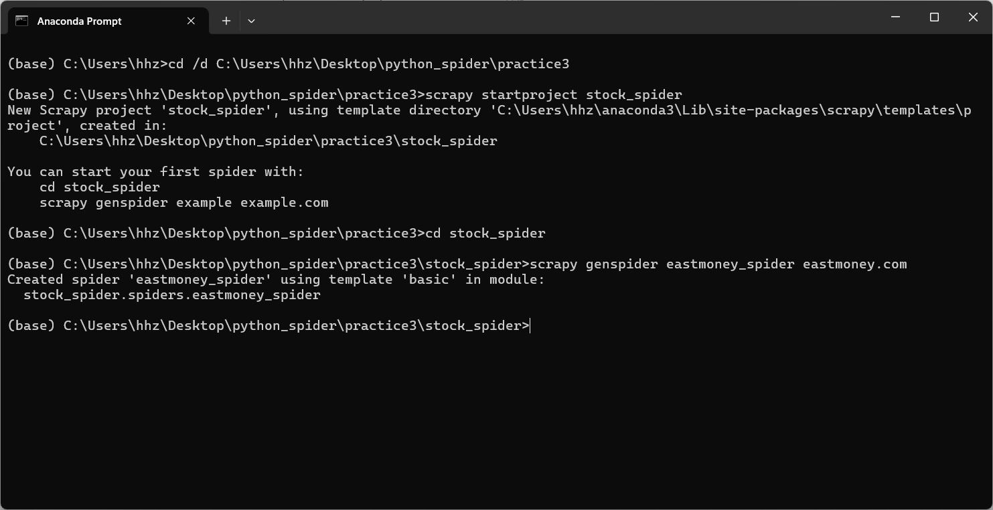Expand the new tab profile dropdown chevron
This screenshot has height=510, width=993.
pos(251,21)
